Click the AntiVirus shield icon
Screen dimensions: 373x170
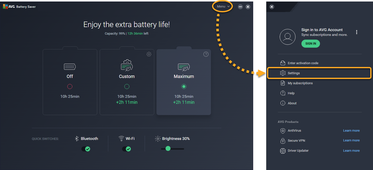click(283, 131)
